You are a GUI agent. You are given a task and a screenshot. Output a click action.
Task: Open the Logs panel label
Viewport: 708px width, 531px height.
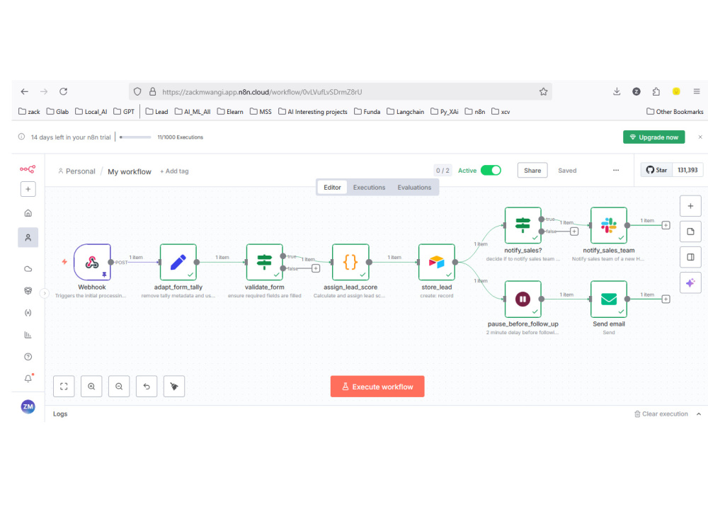point(60,414)
